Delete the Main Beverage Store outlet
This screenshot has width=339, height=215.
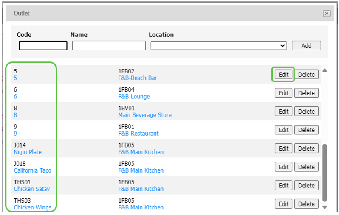[306, 112]
